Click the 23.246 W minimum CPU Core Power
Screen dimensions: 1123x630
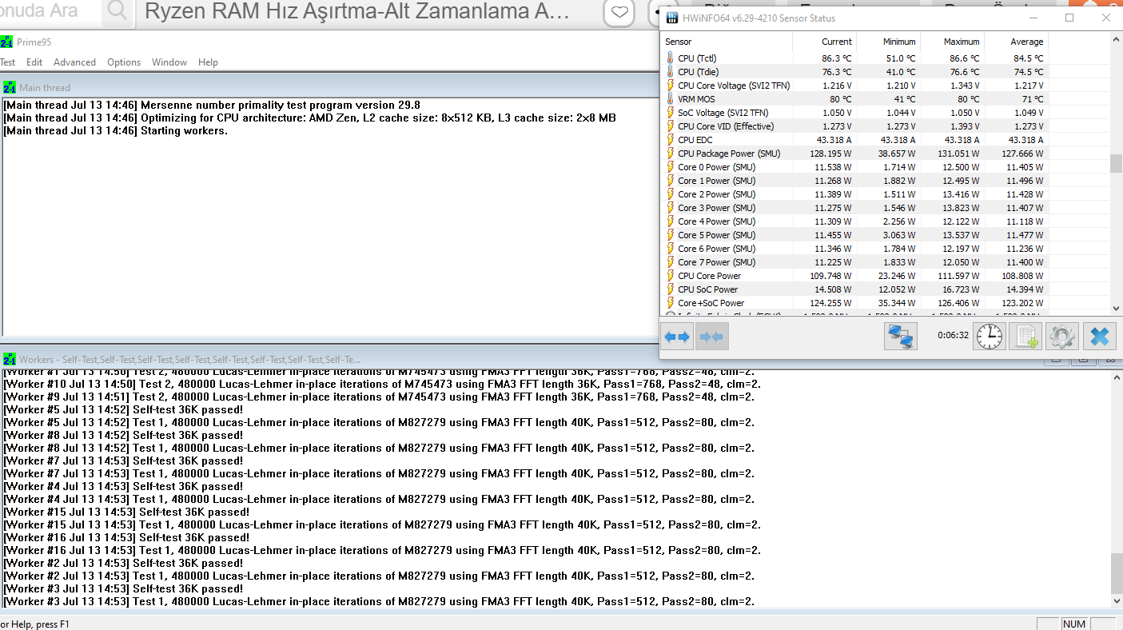pyautogui.click(x=898, y=276)
